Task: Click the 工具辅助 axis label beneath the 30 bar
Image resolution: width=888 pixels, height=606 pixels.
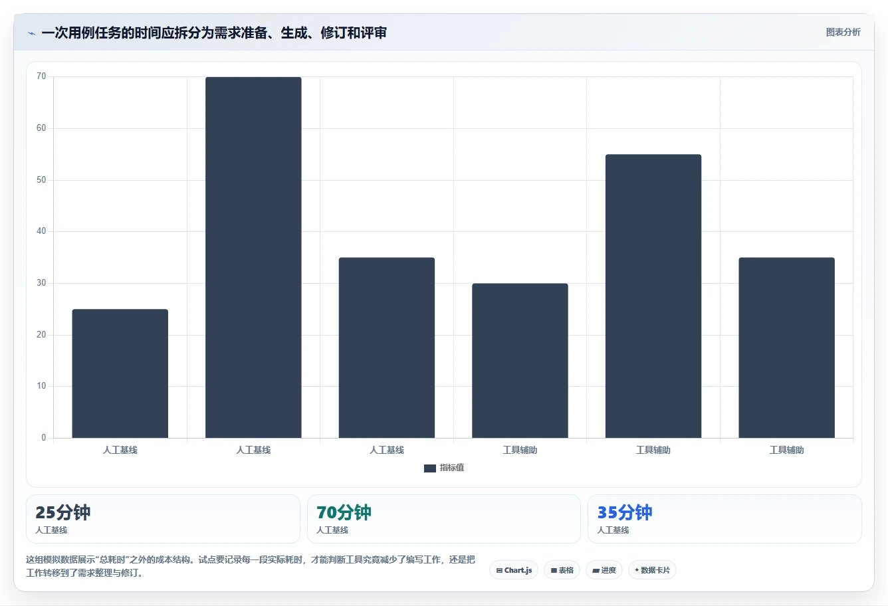Action: coord(520,451)
